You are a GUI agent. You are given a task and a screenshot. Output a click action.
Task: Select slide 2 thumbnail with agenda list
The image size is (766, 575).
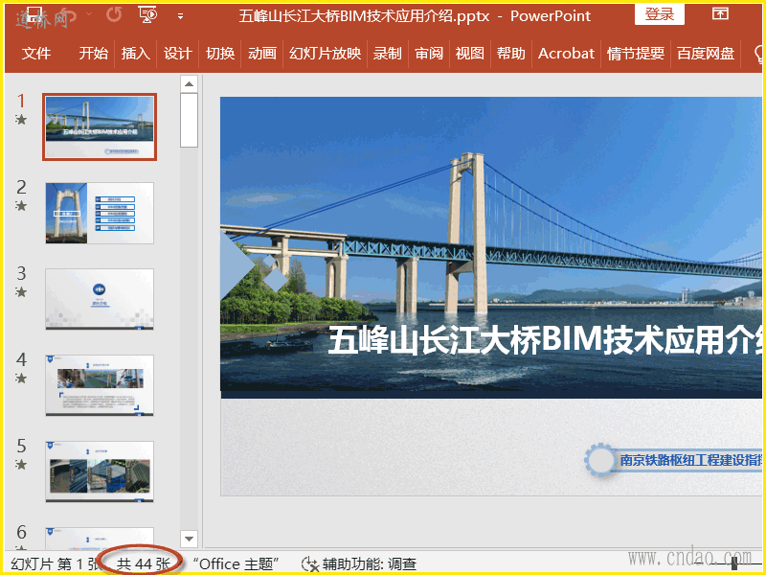point(100,213)
